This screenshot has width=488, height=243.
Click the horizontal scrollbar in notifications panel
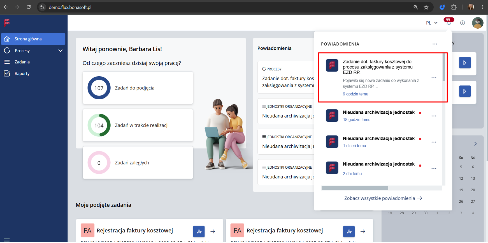355,188
